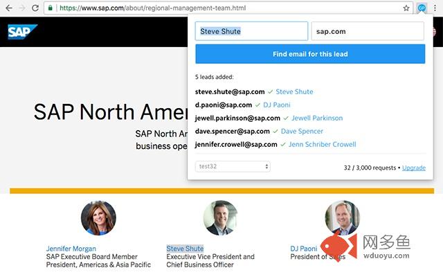Open the Jenn Schriber Crowell lead link
Image resolution: width=443 pixels, height=277 pixels.
pos(322,144)
